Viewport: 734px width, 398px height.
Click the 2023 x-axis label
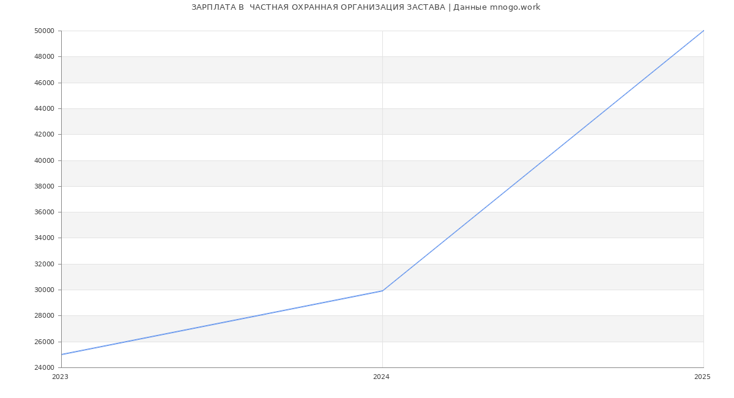[x=60, y=377]
